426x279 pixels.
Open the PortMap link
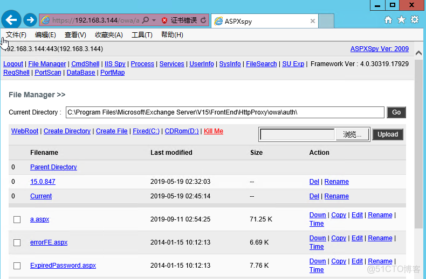[113, 73]
